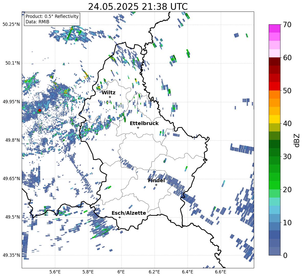Click the 50.25°N latitude tick label
Viewport: 303px width, 277px height.
coord(11,25)
